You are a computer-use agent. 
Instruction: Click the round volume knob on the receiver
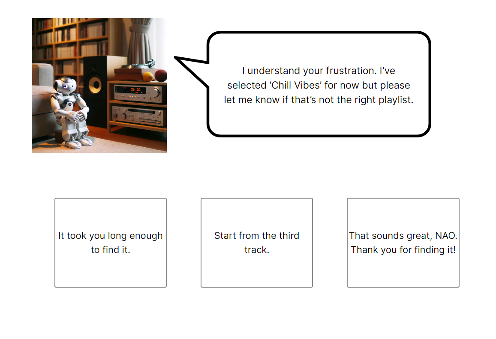(155, 92)
